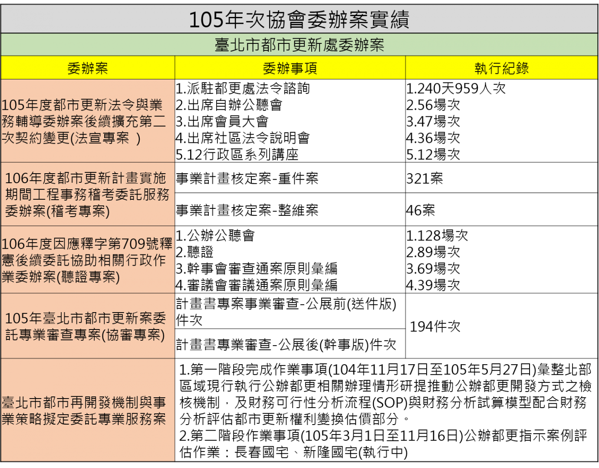Screen dimensions: 599x468
Task: Click the title "105年次協會委辦案實績"
Action: 299,20
